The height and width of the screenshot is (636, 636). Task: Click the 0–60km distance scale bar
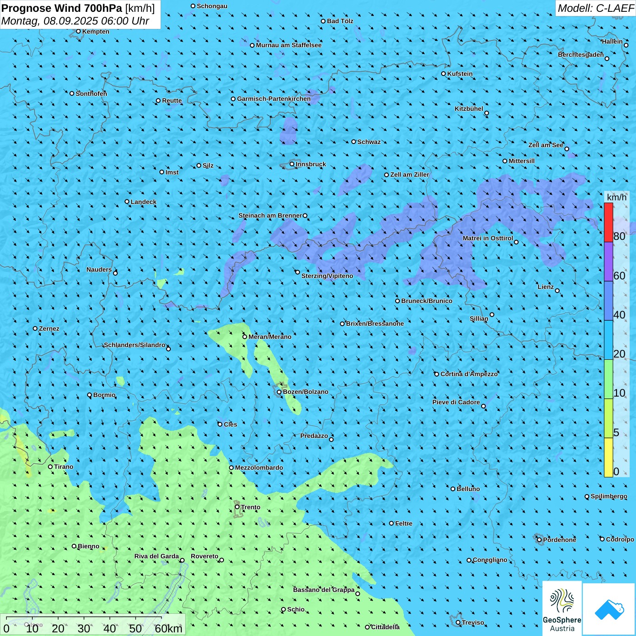pos(93,625)
